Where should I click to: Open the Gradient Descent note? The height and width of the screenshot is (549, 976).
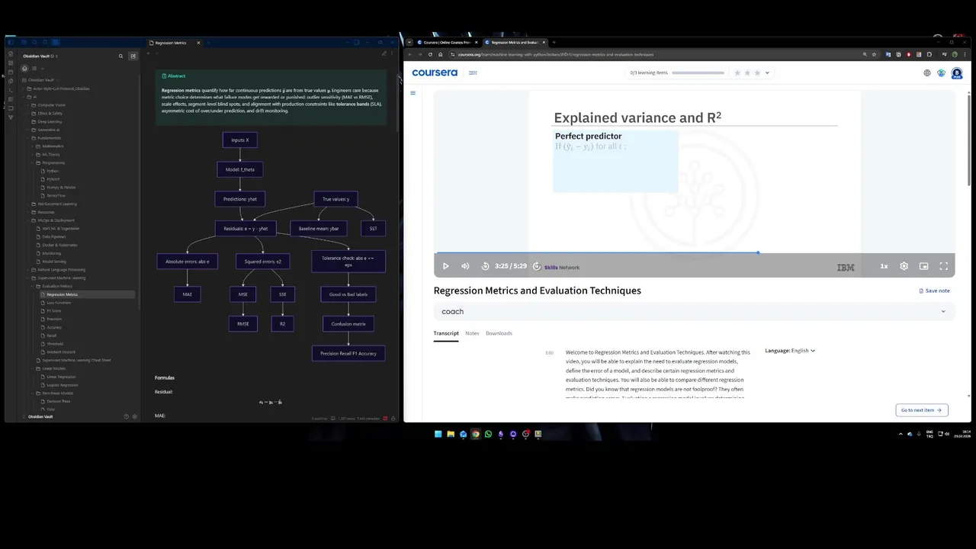pyautogui.click(x=59, y=352)
